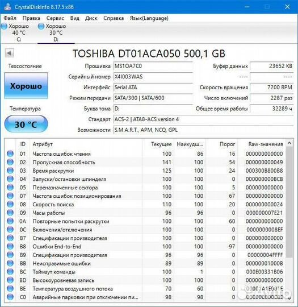Screen dimensions: 298x307
Task: Select the row Неисправимые ошибки
Action: point(145,263)
